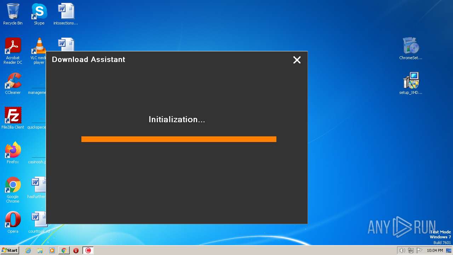Click the Initialization... status text
Viewport: 453px width, 255px height.
click(x=177, y=119)
